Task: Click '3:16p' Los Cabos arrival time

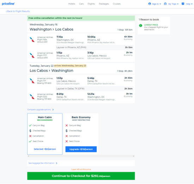Action: tap(90, 53)
